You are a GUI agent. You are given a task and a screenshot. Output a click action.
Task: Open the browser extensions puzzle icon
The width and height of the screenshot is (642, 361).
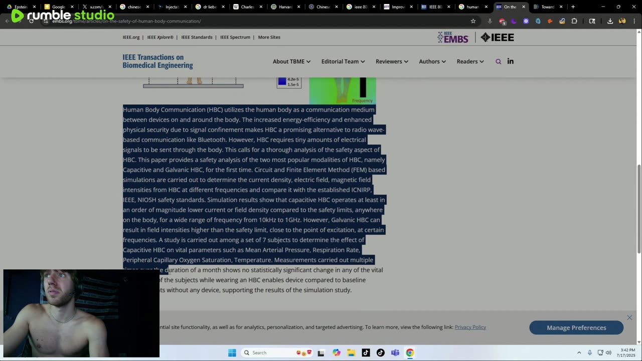(x=574, y=21)
